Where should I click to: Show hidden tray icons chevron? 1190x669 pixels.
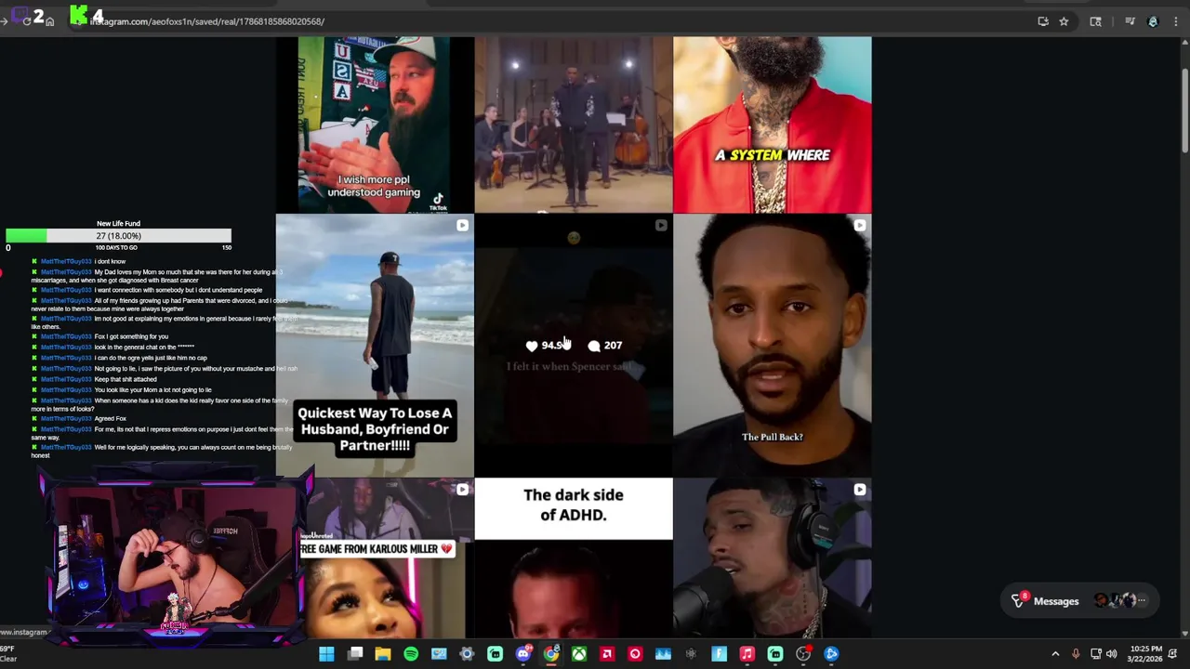pos(1055,654)
